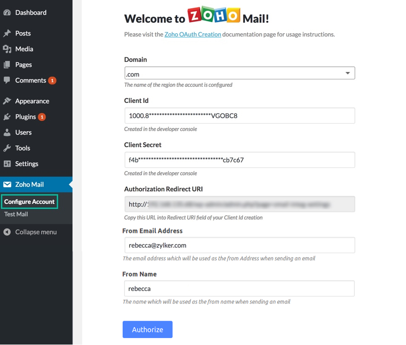Click the Media library icon
The image size is (406, 345).
tap(7, 49)
